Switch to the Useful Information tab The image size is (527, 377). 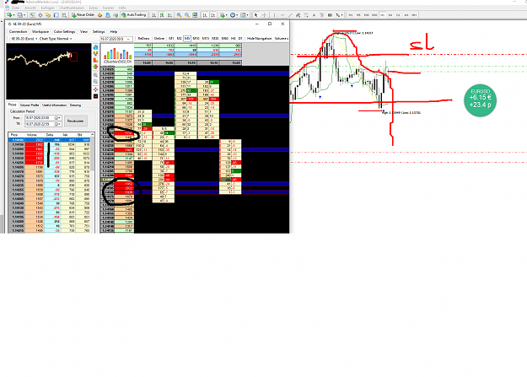54,105
